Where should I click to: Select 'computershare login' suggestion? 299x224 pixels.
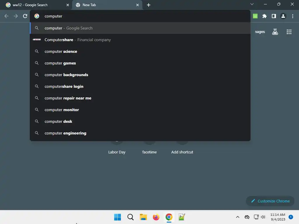coord(140,86)
